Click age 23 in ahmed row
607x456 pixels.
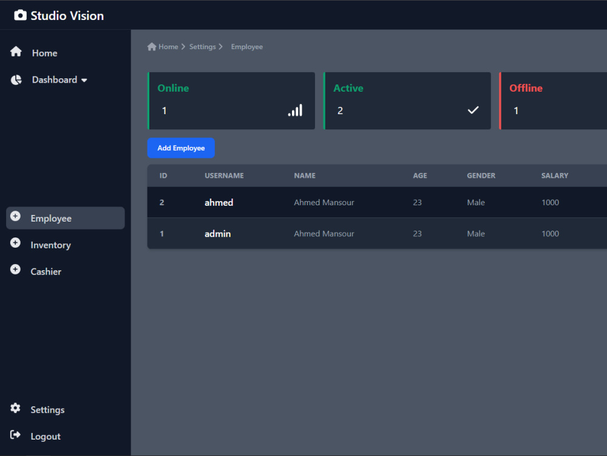click(x=417, y=202)
